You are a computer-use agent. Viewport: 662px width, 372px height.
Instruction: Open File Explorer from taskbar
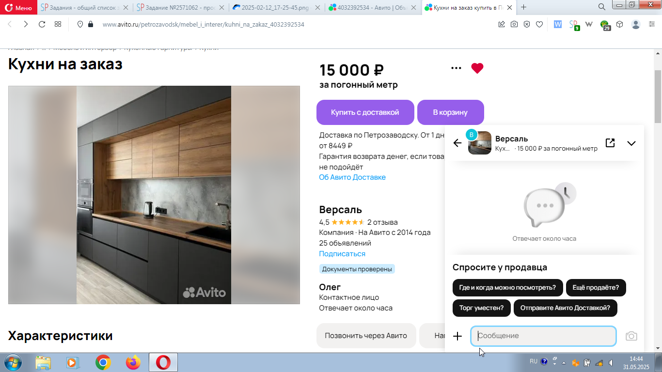tap(43, 362)
